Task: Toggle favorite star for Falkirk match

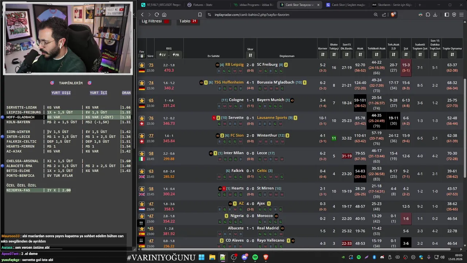Action: (x=142, y=171)
